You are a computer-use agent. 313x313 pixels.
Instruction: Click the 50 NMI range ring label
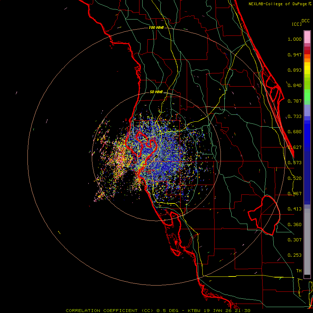(156, 92)
